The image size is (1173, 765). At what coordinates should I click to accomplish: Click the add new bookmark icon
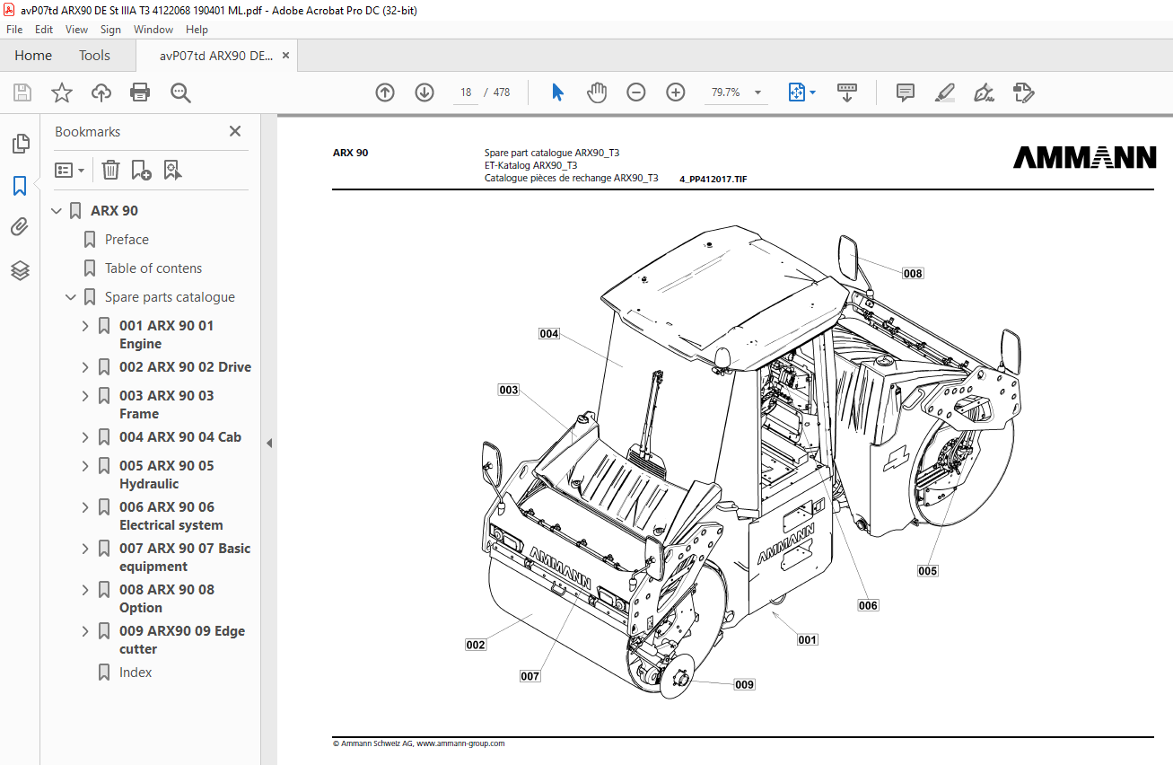tap(141, 170)
